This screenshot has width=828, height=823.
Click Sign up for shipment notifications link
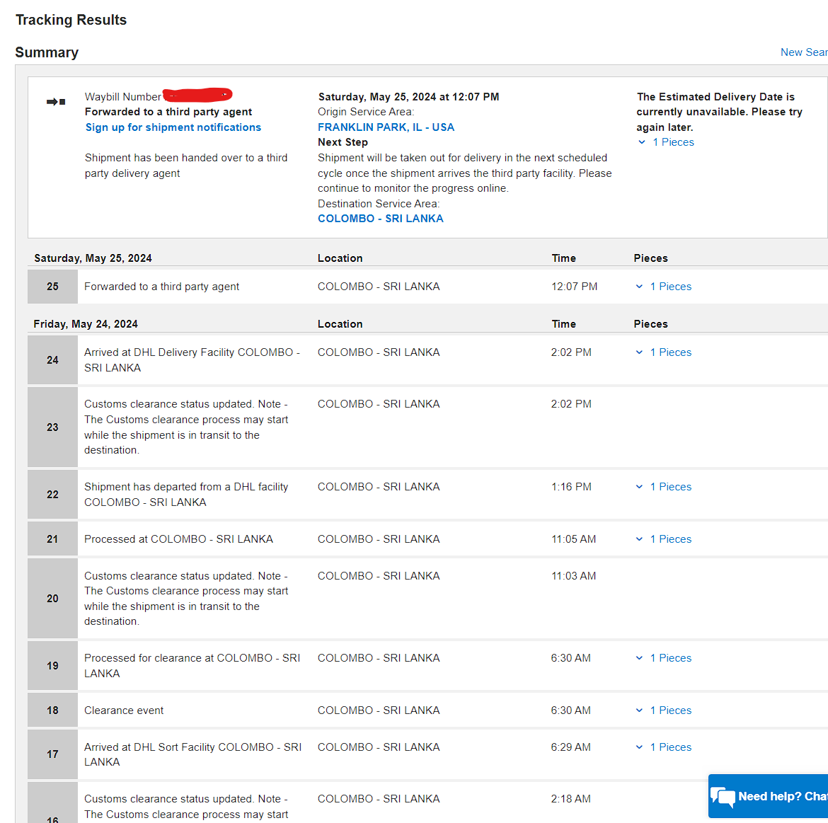173,127
